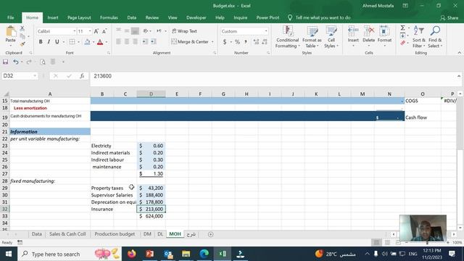The width and height of the screenshot is (464, 261).
Task: Decrease indent icon
Action: (x=145, y=42)
